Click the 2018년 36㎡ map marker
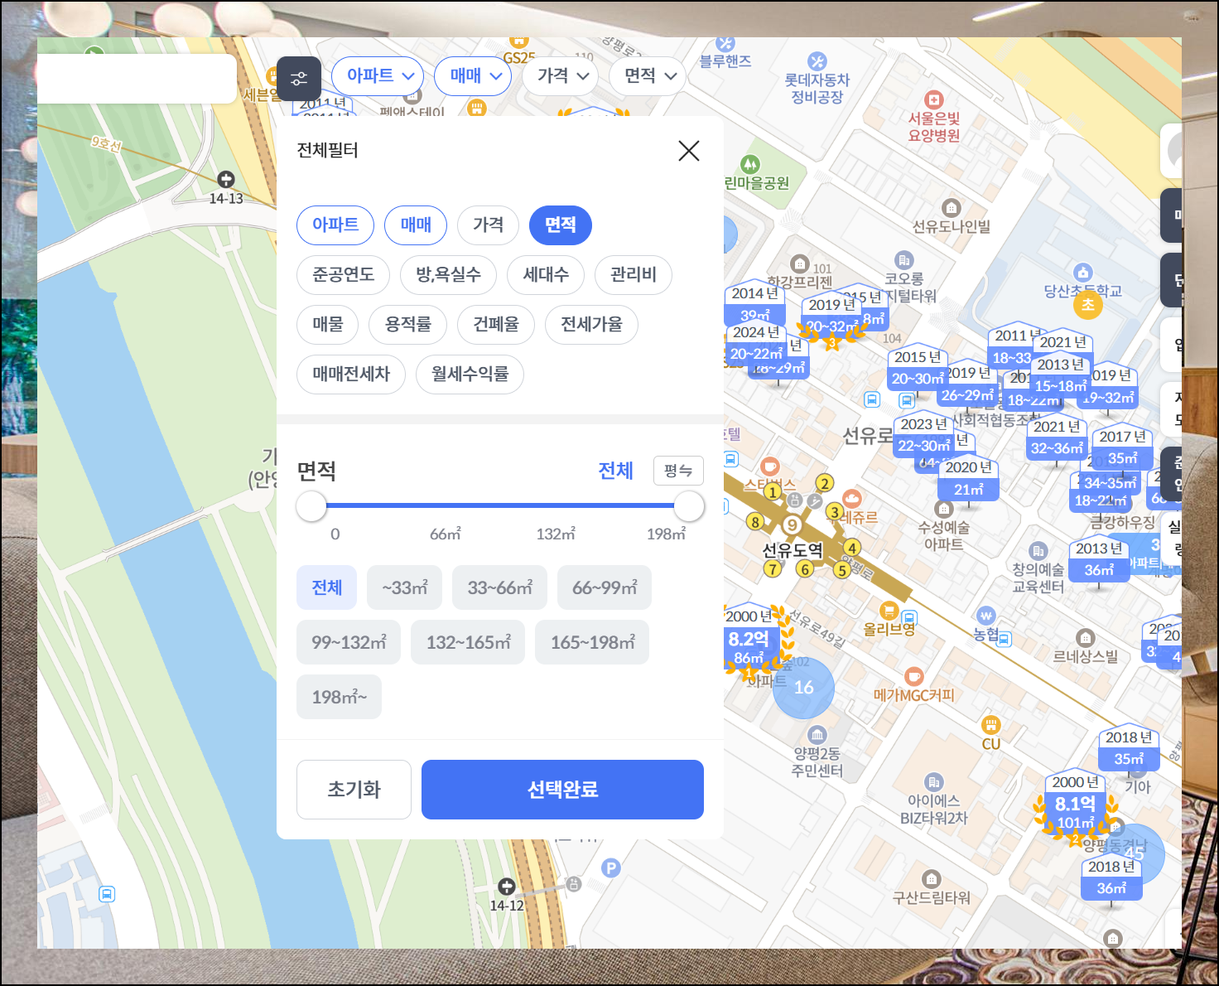This screenshot has width=1219, height=986. (x=1111, y=878)
